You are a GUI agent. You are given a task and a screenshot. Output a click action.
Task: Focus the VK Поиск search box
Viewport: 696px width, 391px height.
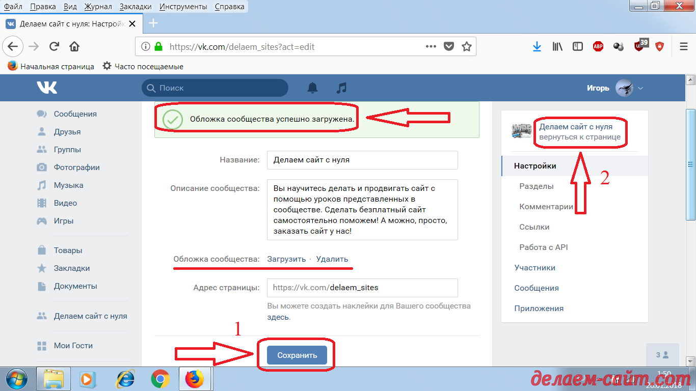(x=215, y=88)
